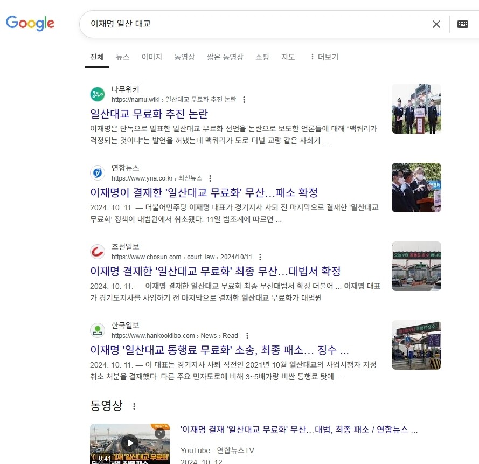
Task: Open the link 이재명이 결재한 '일산대교 무료화' 무산…패소 확정
Action: [204, 192]
